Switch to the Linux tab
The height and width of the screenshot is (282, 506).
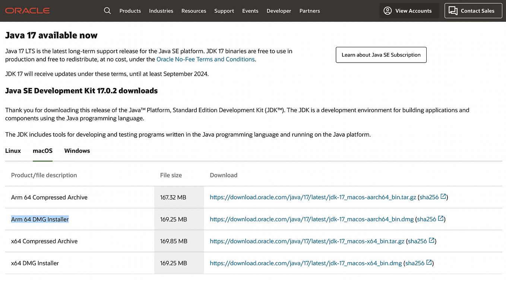(13, 151)
